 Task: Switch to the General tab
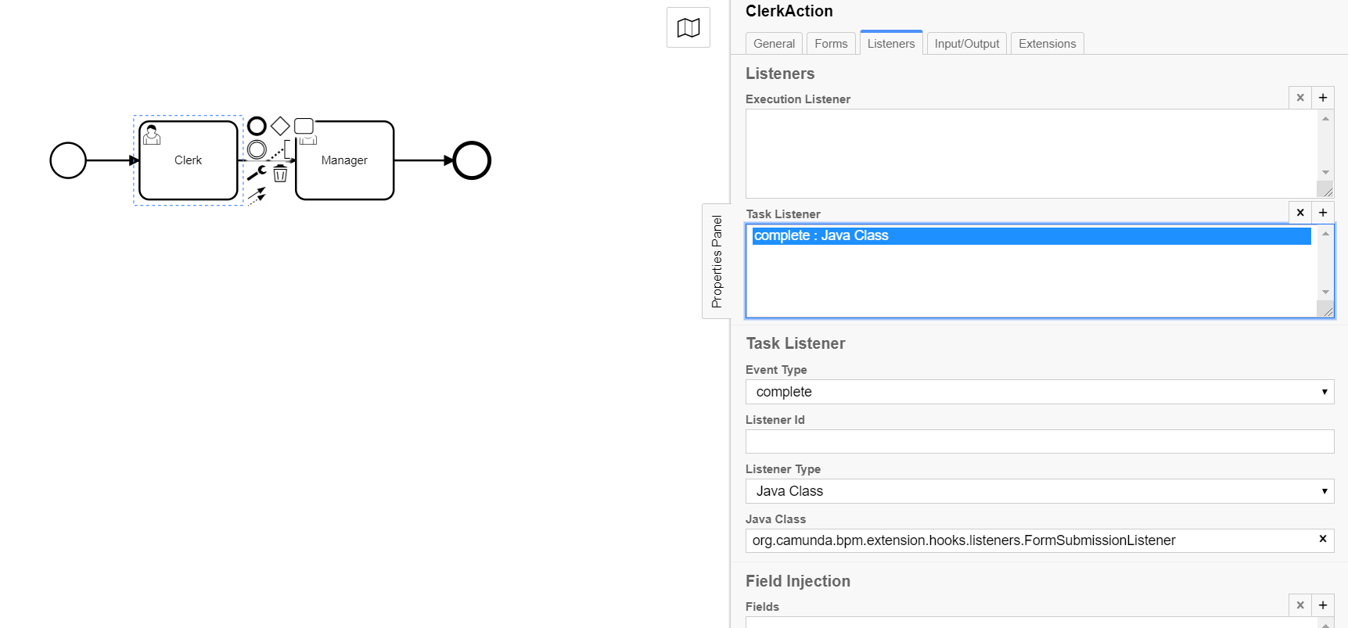tap(774, 44)
